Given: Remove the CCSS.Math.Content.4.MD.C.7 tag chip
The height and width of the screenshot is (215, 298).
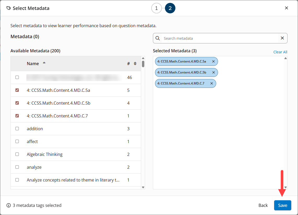Looking at the screenshot, I should click(212, 83).
